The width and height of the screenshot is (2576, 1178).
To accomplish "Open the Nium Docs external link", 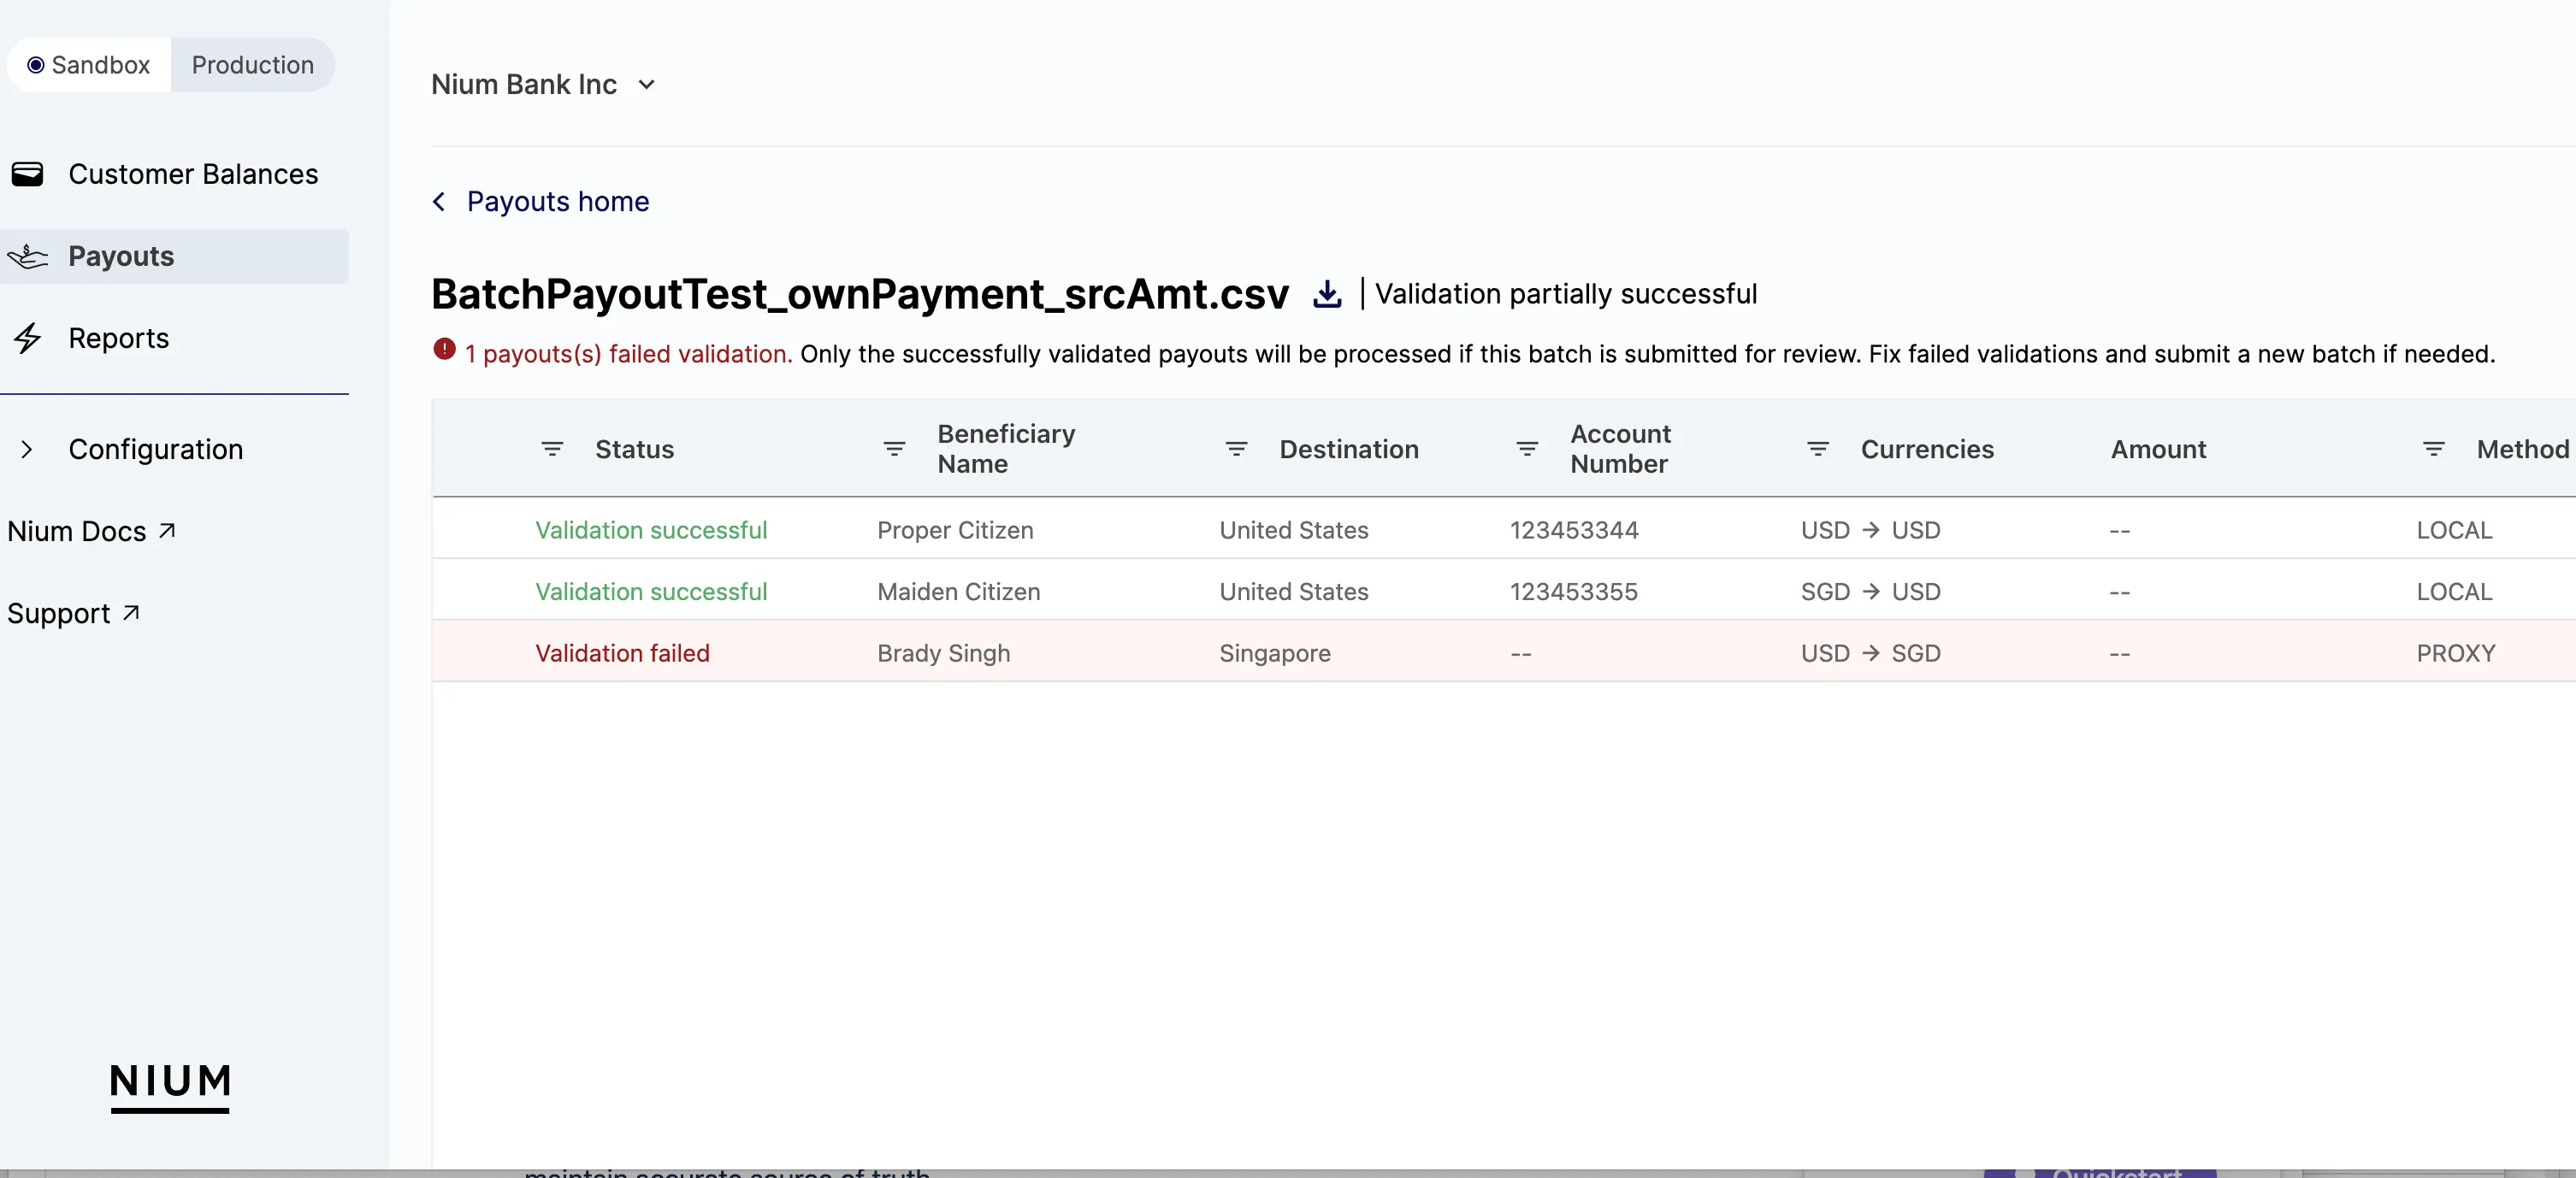I will click(91, 532).
